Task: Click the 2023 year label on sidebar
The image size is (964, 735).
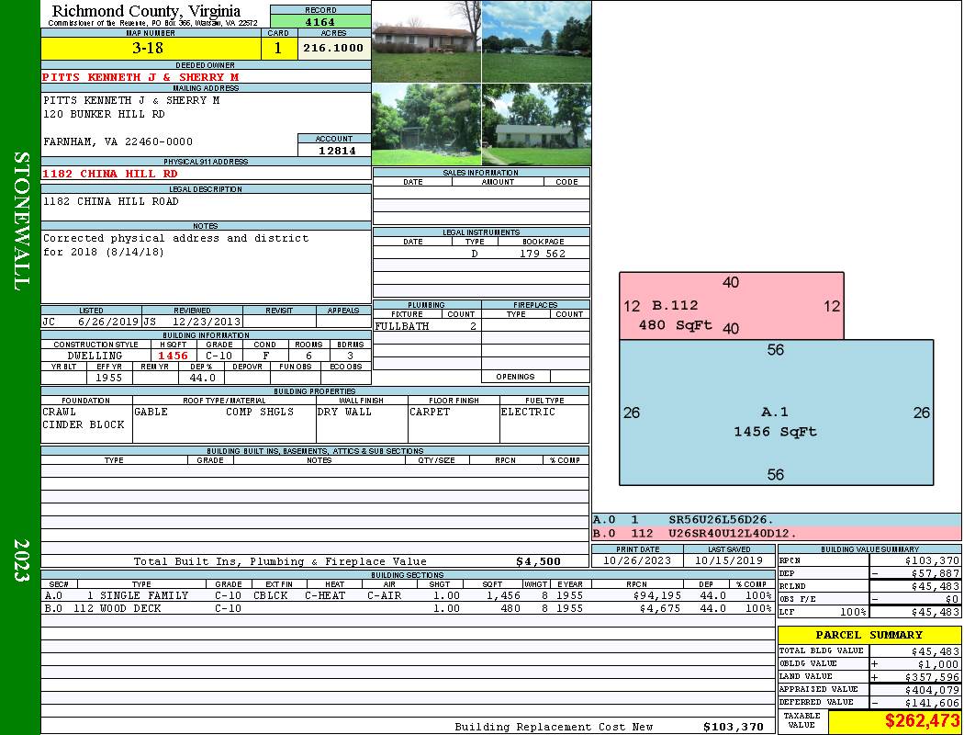Action: pos(21,560)
